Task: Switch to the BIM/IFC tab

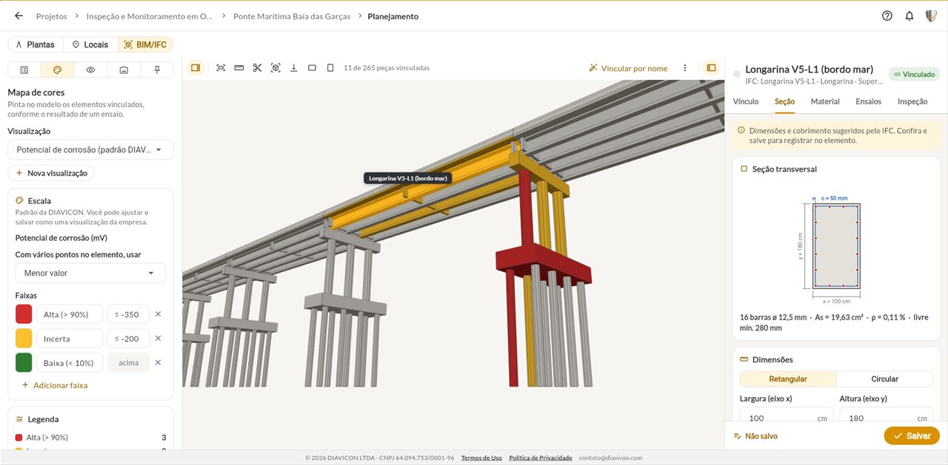Action: coord(145,44)
